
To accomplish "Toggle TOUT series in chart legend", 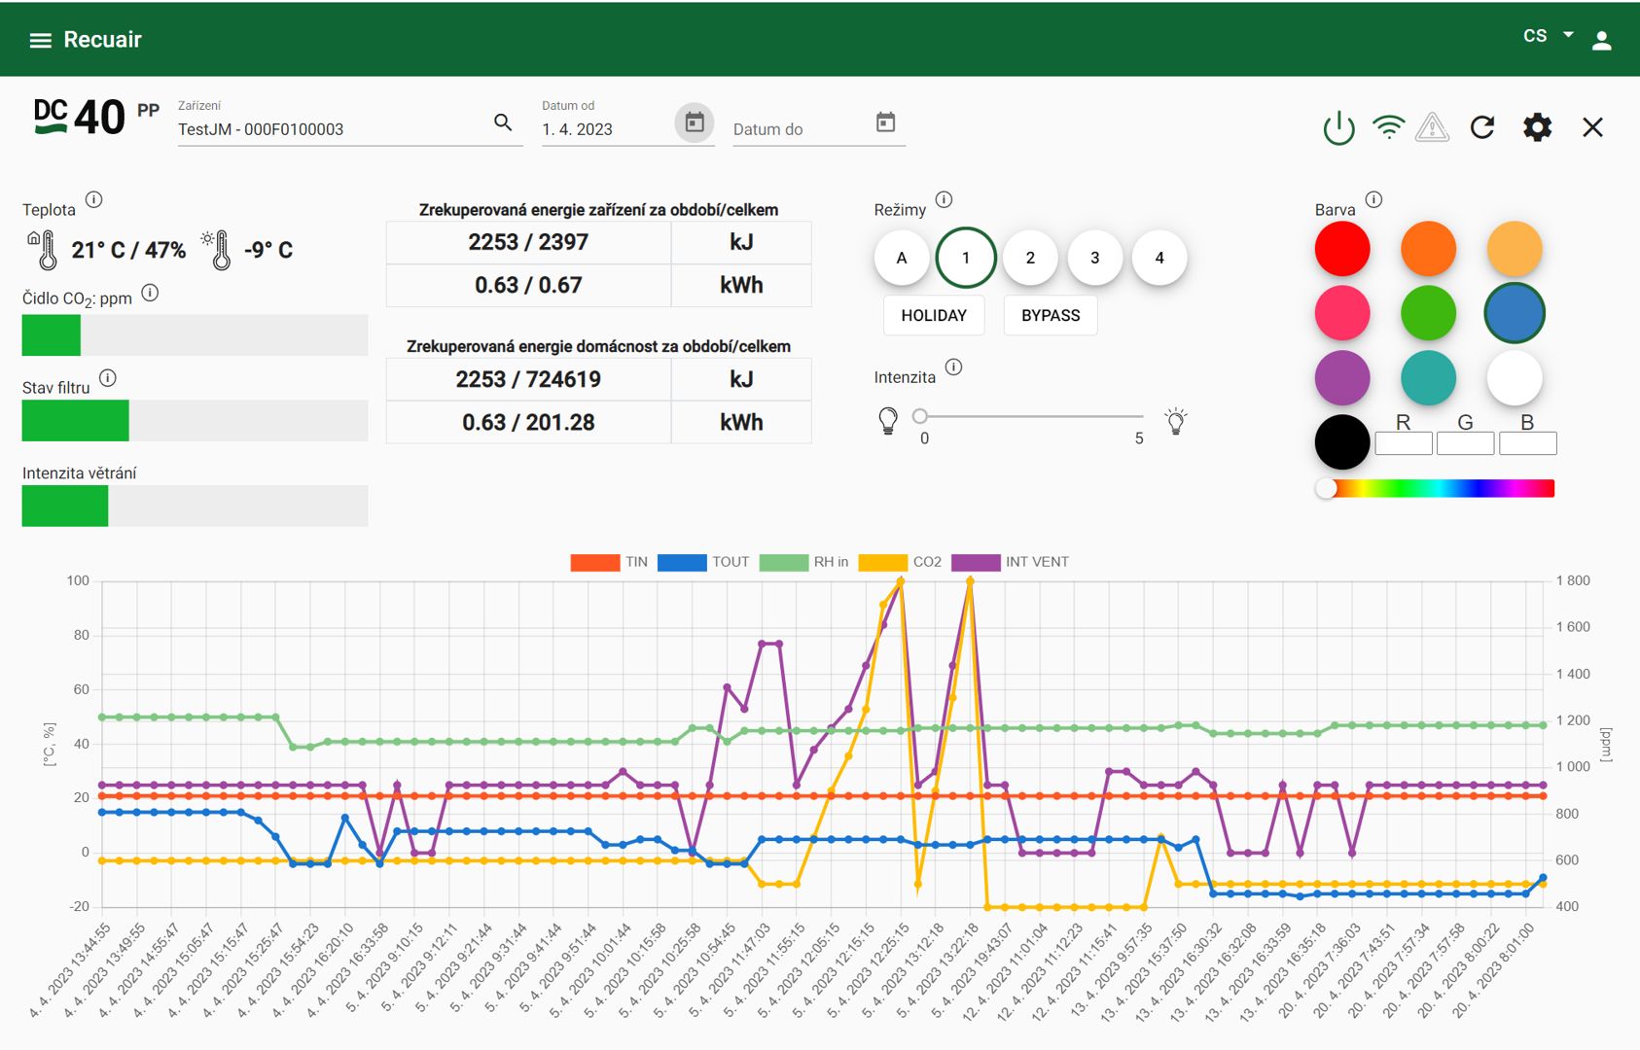I will click(x=703, y=562).
